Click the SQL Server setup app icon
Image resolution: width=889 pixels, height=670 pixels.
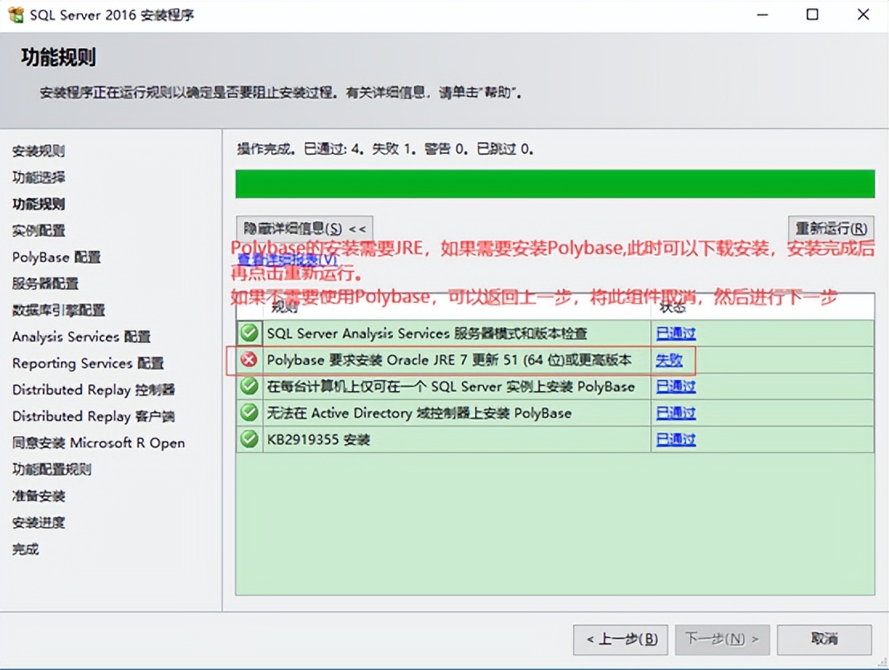pos(16,14)
